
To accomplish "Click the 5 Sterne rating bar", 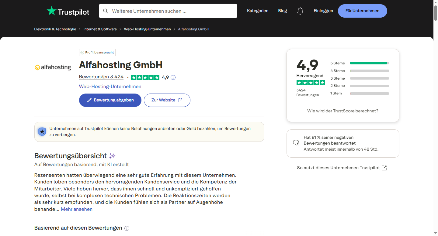I will [369, 63].
